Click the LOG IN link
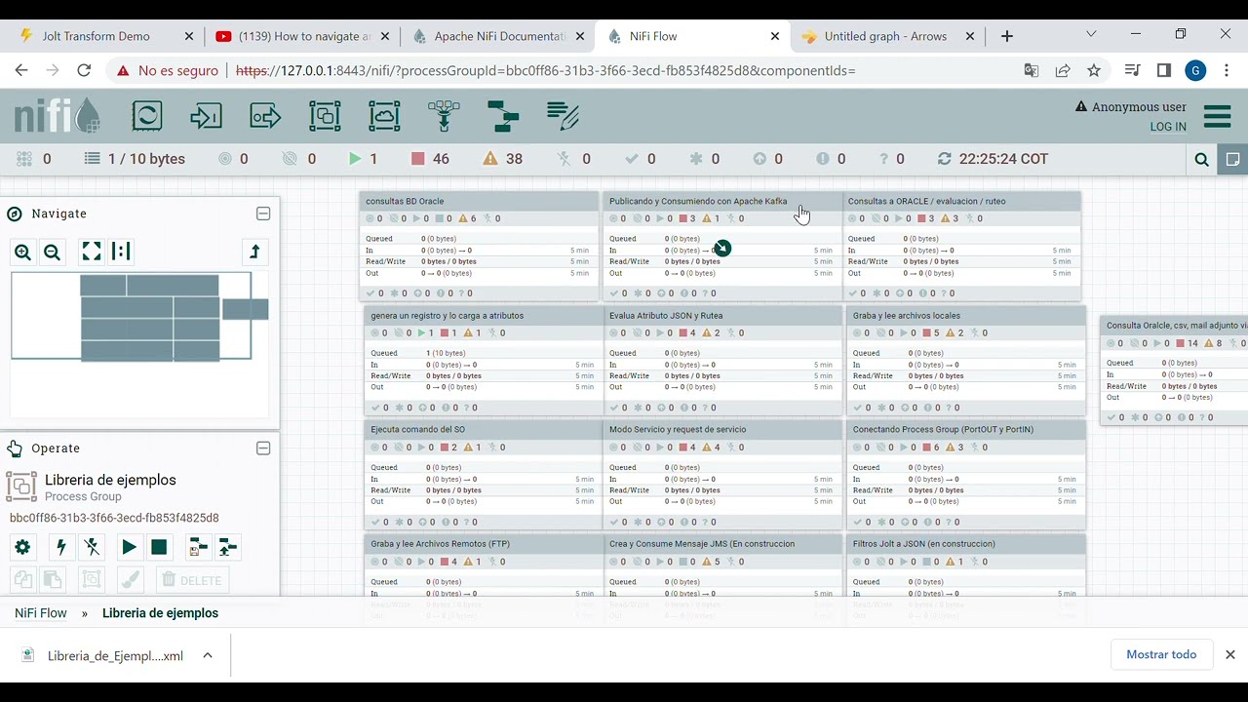The image size is (1248, 702). click(x=1168, y=127)
